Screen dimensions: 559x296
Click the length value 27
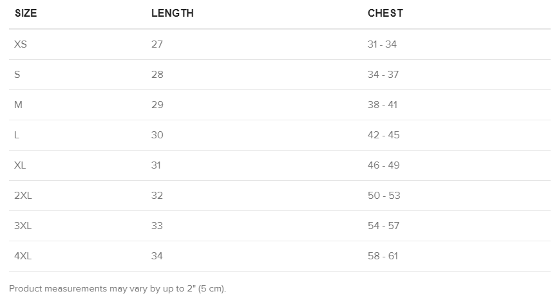[157, 44]
